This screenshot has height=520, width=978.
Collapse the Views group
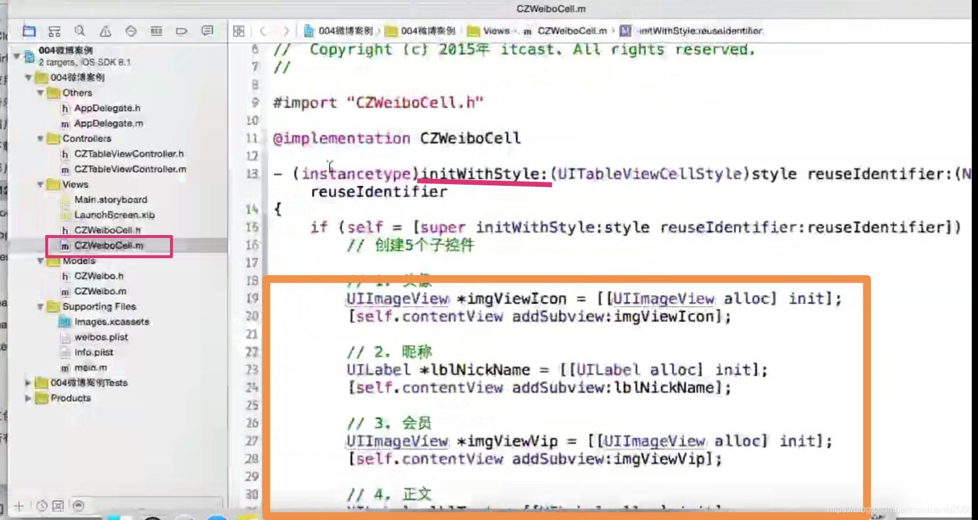tap(40, 185)
